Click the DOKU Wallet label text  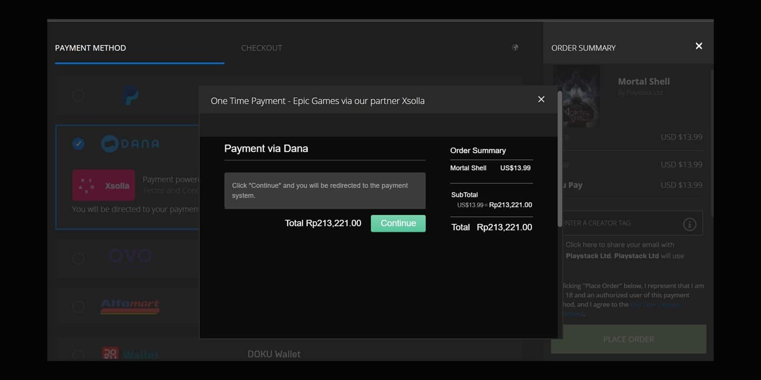click(274, 354)
